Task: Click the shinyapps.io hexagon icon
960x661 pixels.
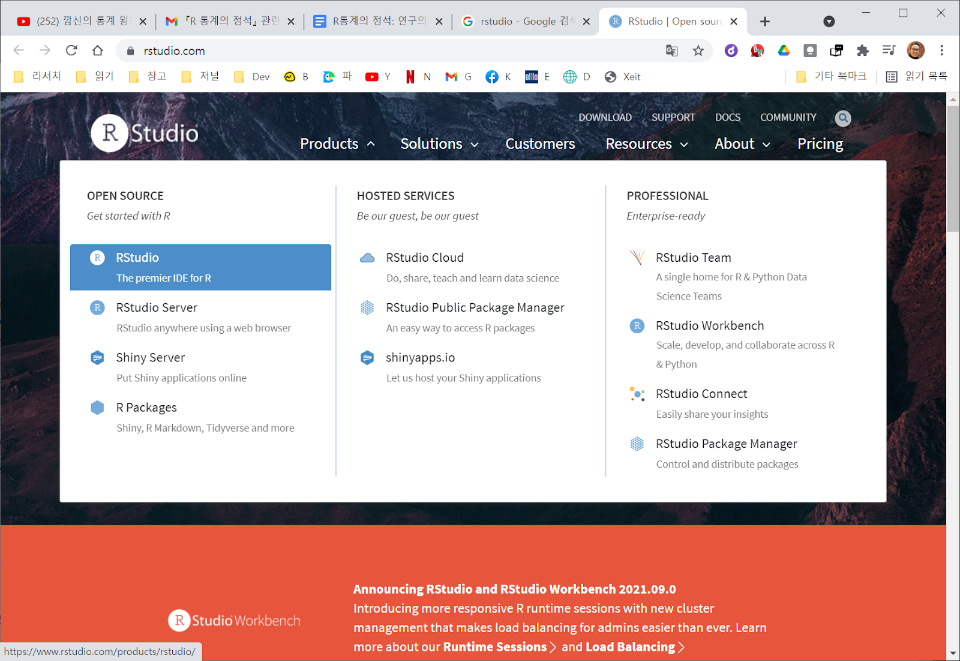Action: pos(367,358)
